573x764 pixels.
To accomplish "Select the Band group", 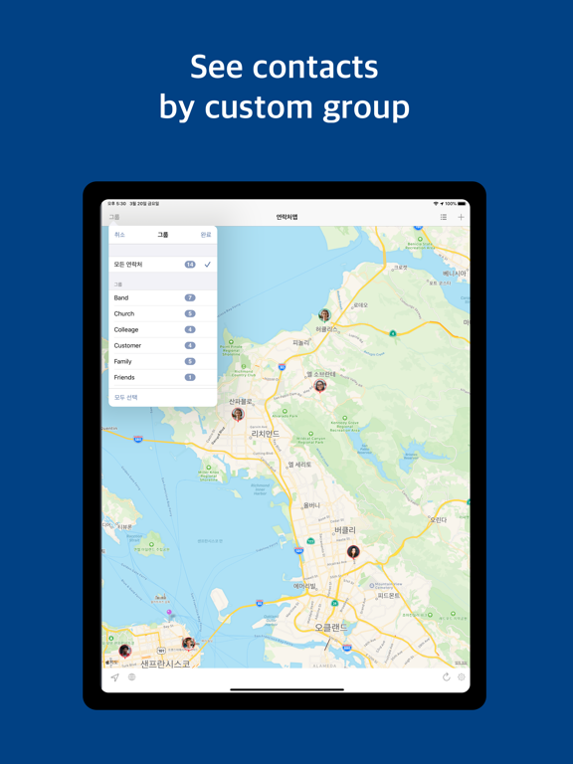I will pos(163,297).
